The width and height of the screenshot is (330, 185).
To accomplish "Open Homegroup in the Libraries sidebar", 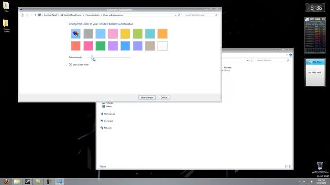I will pyautogui.click(x=108, y=114).
